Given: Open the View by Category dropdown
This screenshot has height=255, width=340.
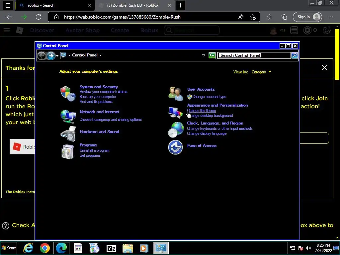Looking at the screenshot, I should click(x=261, y=72).
